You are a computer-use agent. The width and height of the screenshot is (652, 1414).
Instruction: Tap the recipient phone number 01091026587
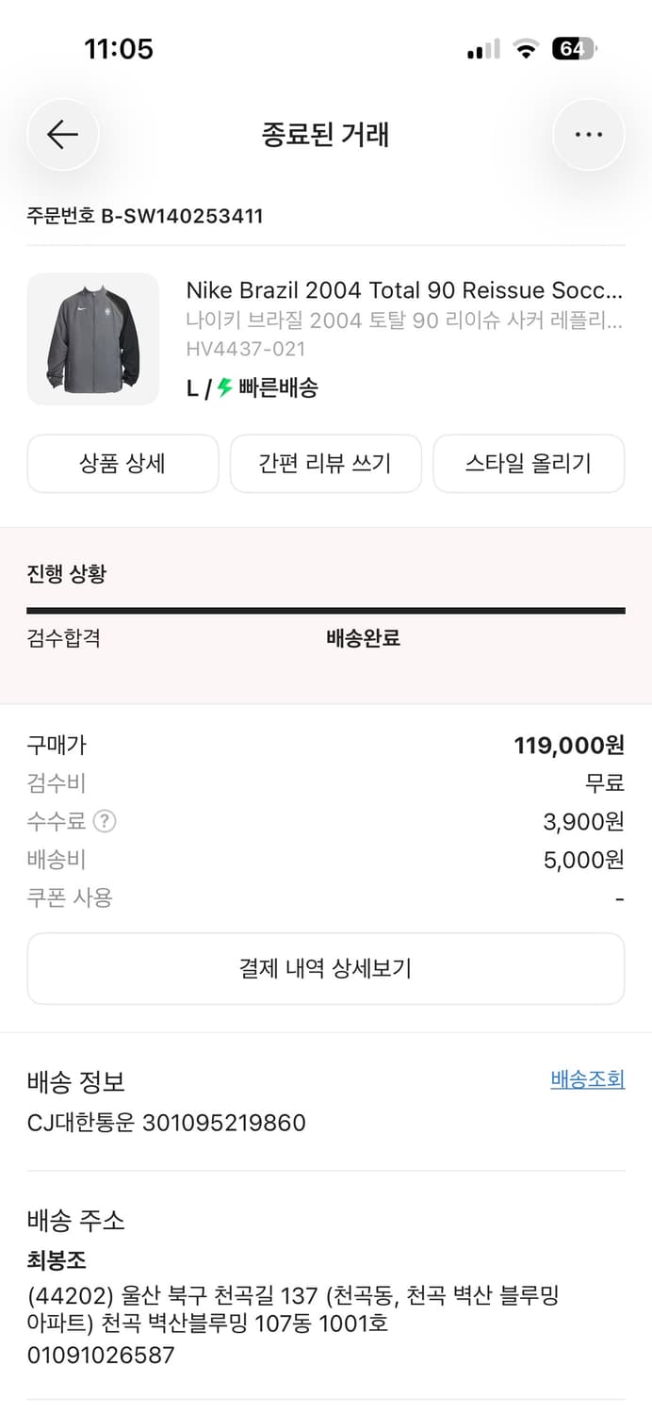tap(97, 1355)
